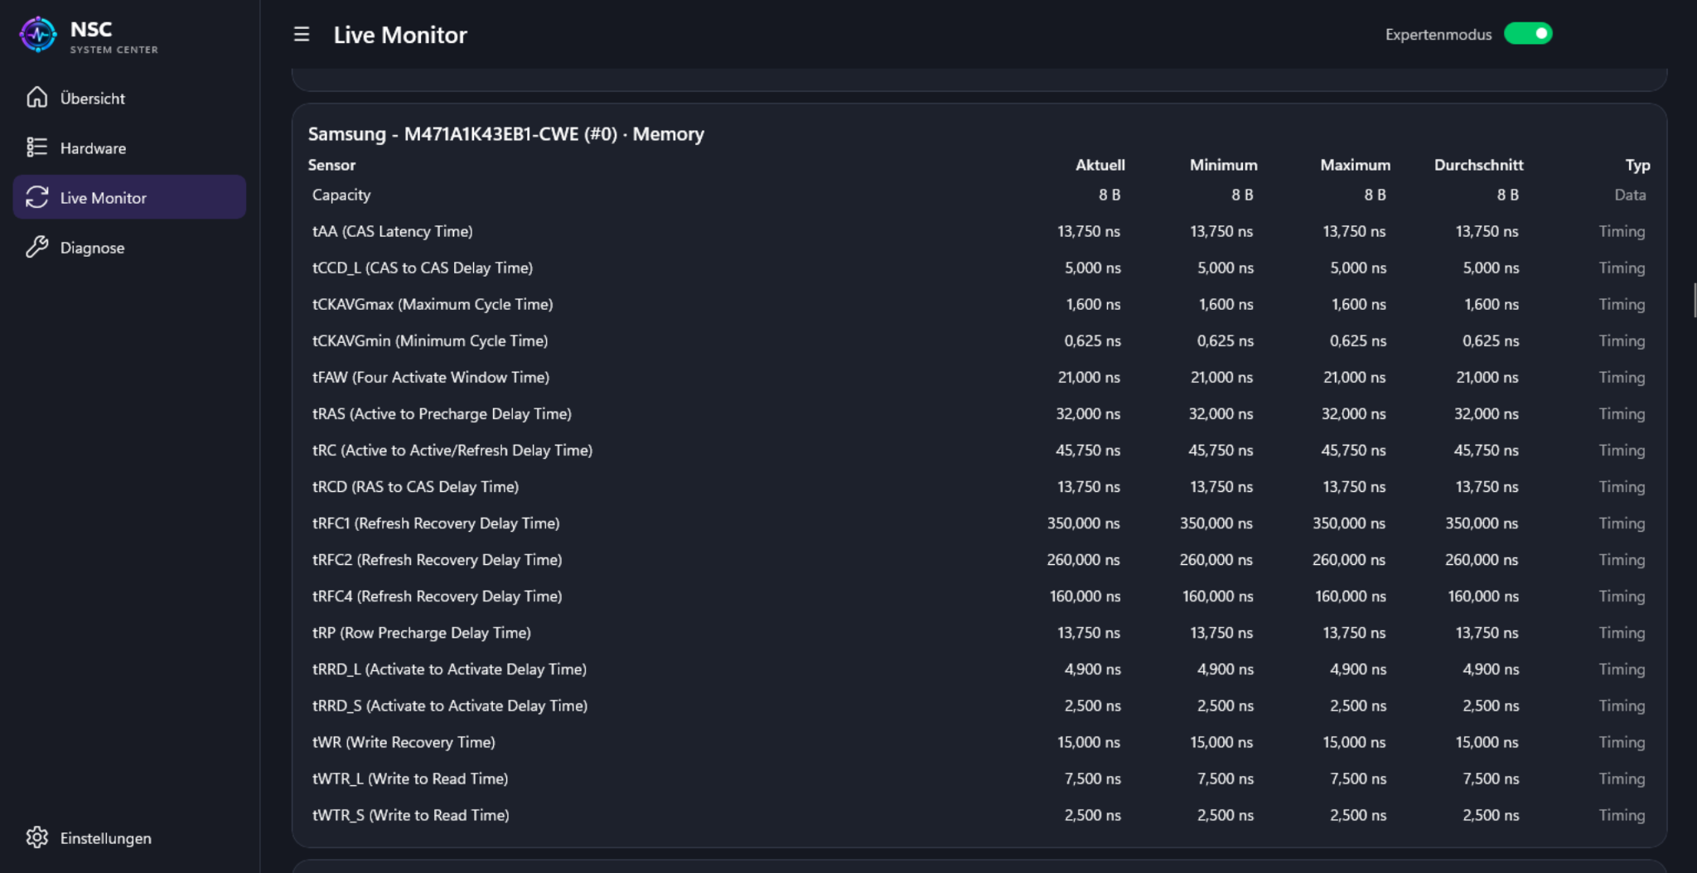Click the vertical scrollbar at the right edge
This screenshot has height=873, width=1697.
click(1695, 300)
